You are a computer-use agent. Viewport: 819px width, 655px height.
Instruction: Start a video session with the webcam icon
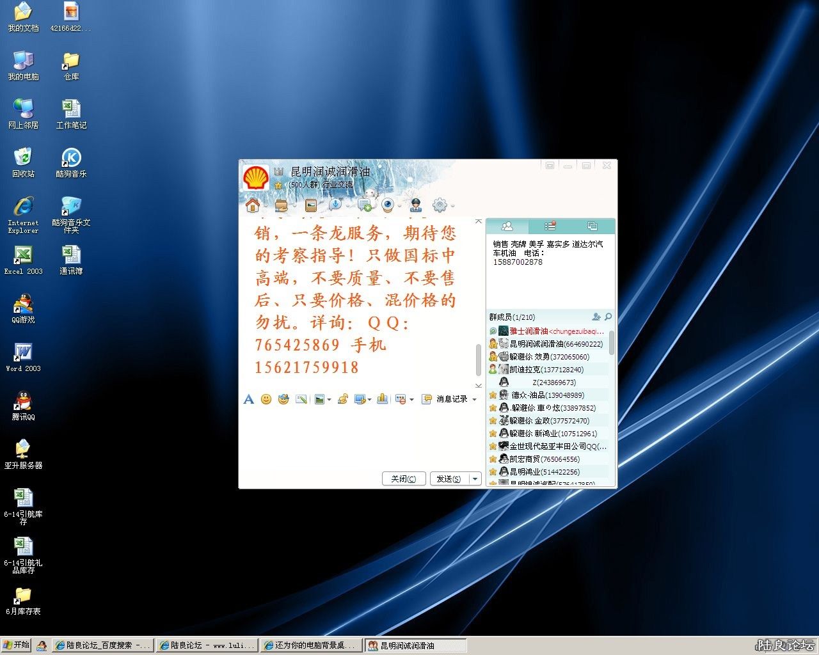click(388, 205)
